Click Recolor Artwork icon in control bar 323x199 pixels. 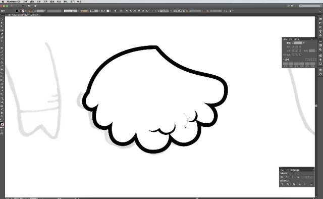click(x=115, y=11)
